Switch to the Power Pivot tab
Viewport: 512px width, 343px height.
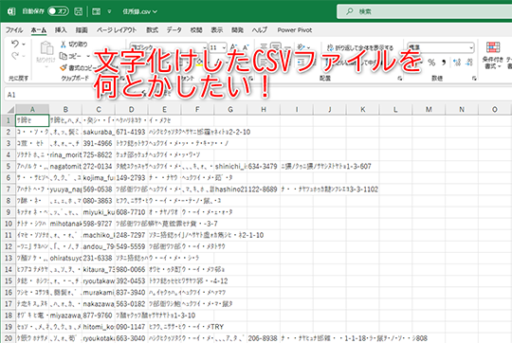click(x=295, y=30)
